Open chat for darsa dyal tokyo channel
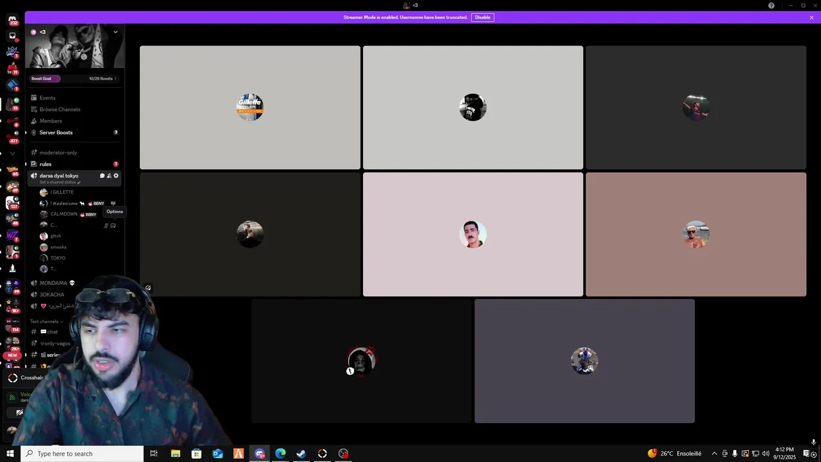 pyautogui.click(x=102, y=176)
